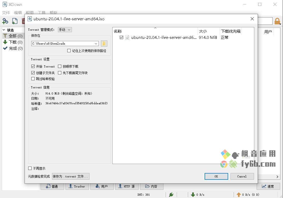Viewport: 283px width, 198px height.
Task: Switch to the 普通 tab
Action: (x=52, y=186)
